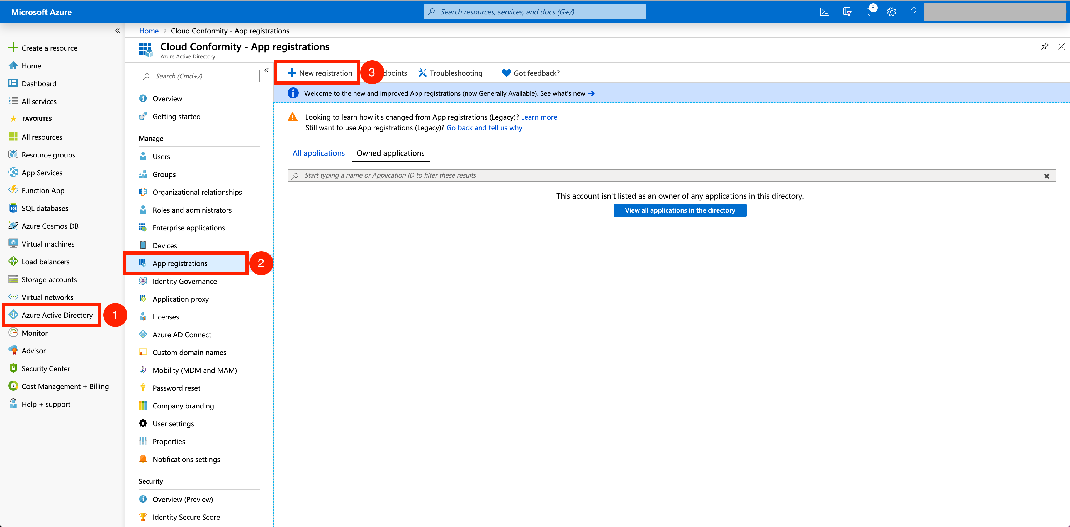Click the Virtual machines icon
Image resolution: width=1070 pixels, height=527 pixels.
pos(13,243)
